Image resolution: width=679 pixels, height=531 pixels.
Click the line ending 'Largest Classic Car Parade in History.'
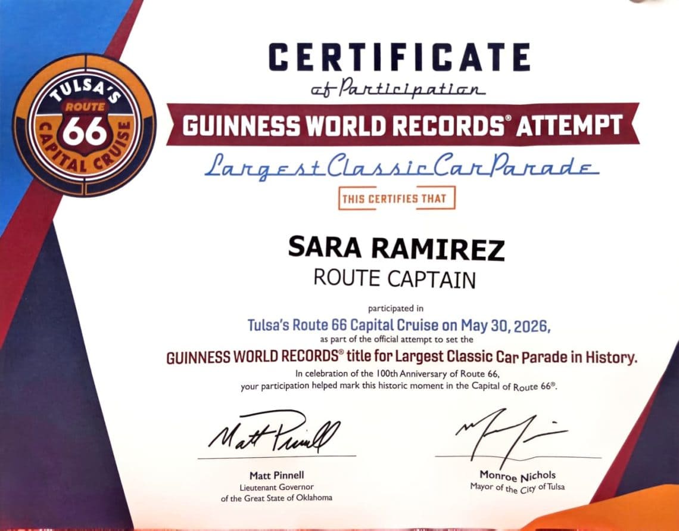point(402,358)
